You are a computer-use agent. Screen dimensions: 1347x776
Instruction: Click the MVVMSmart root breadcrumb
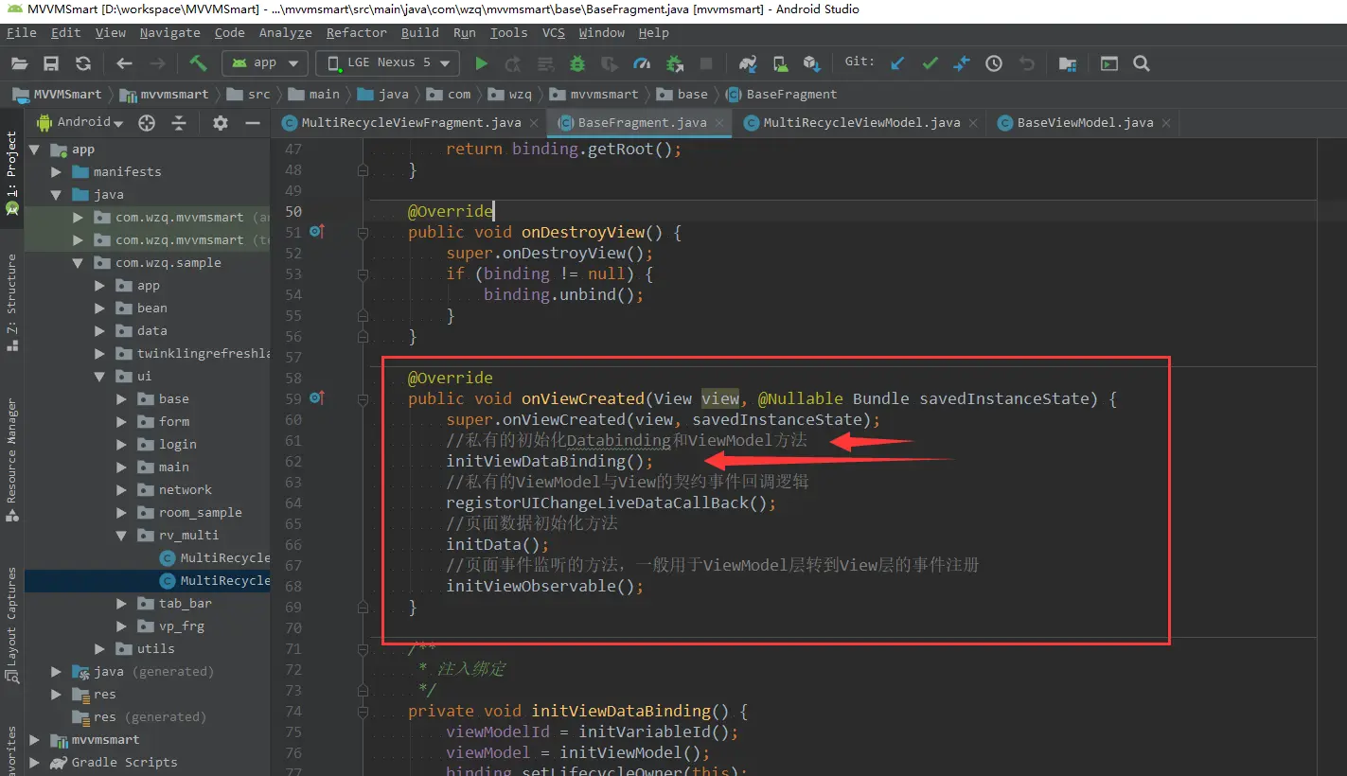58,94
